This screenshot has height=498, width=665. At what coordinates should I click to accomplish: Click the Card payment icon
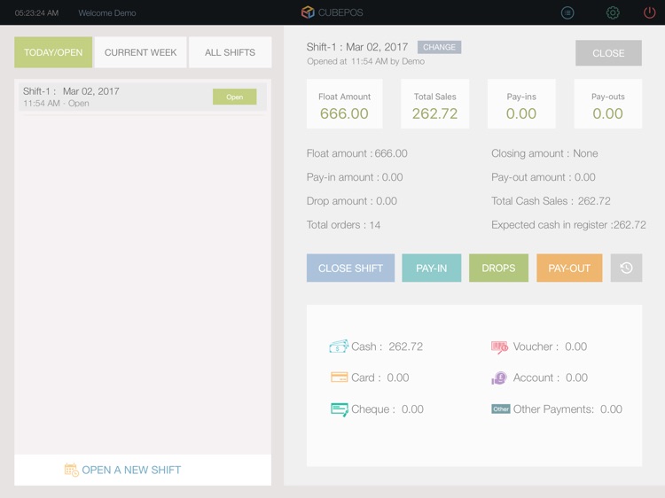tap(339, 377)
